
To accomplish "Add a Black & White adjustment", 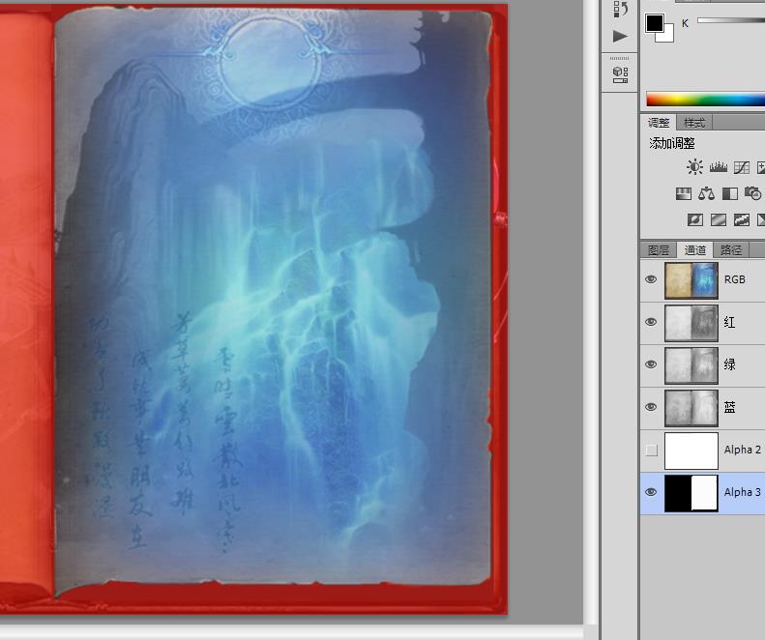I will [730, 193].
